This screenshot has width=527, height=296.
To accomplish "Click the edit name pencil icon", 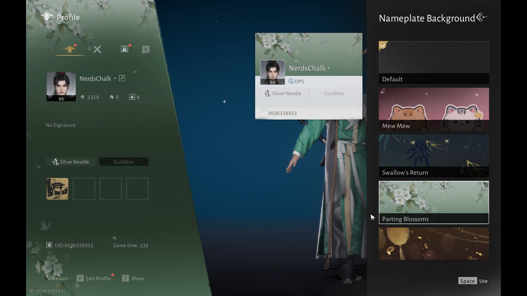I will click(x=122, y=78).
